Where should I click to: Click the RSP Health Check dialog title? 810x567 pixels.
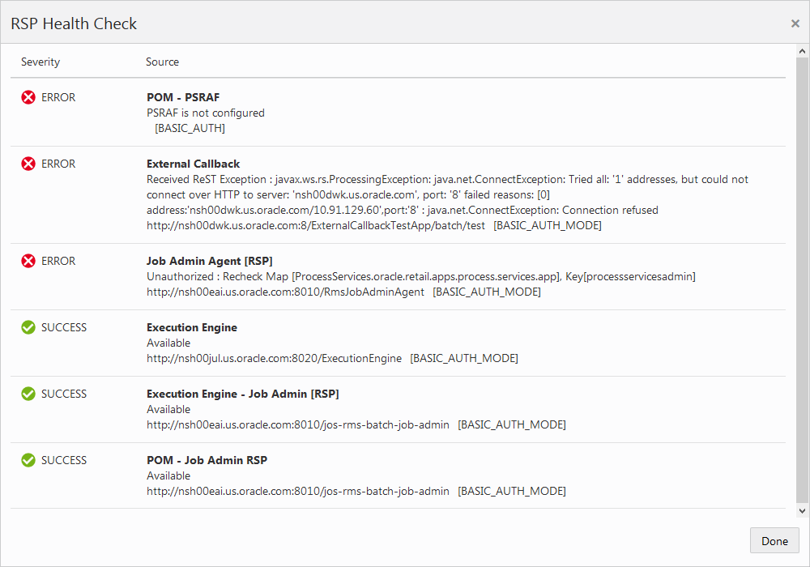coord(74,23)
